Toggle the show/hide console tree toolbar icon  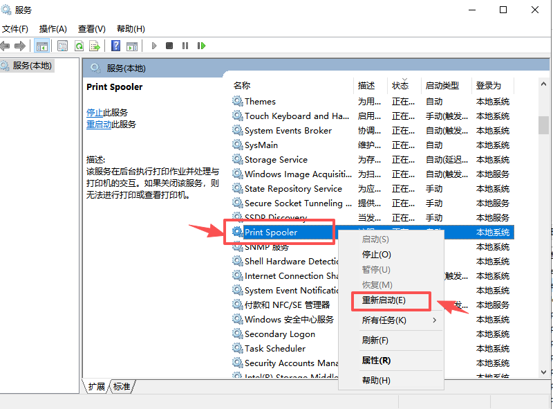click(42, 46)
